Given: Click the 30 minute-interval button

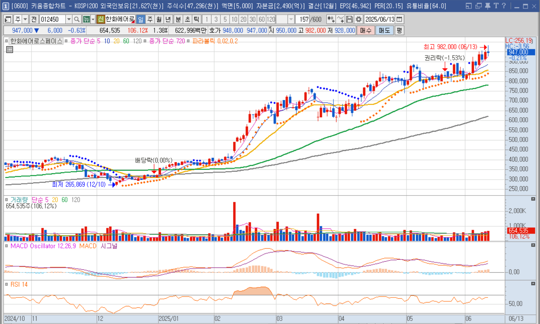Looking at the screenshot, I should [x=253, y=19].
